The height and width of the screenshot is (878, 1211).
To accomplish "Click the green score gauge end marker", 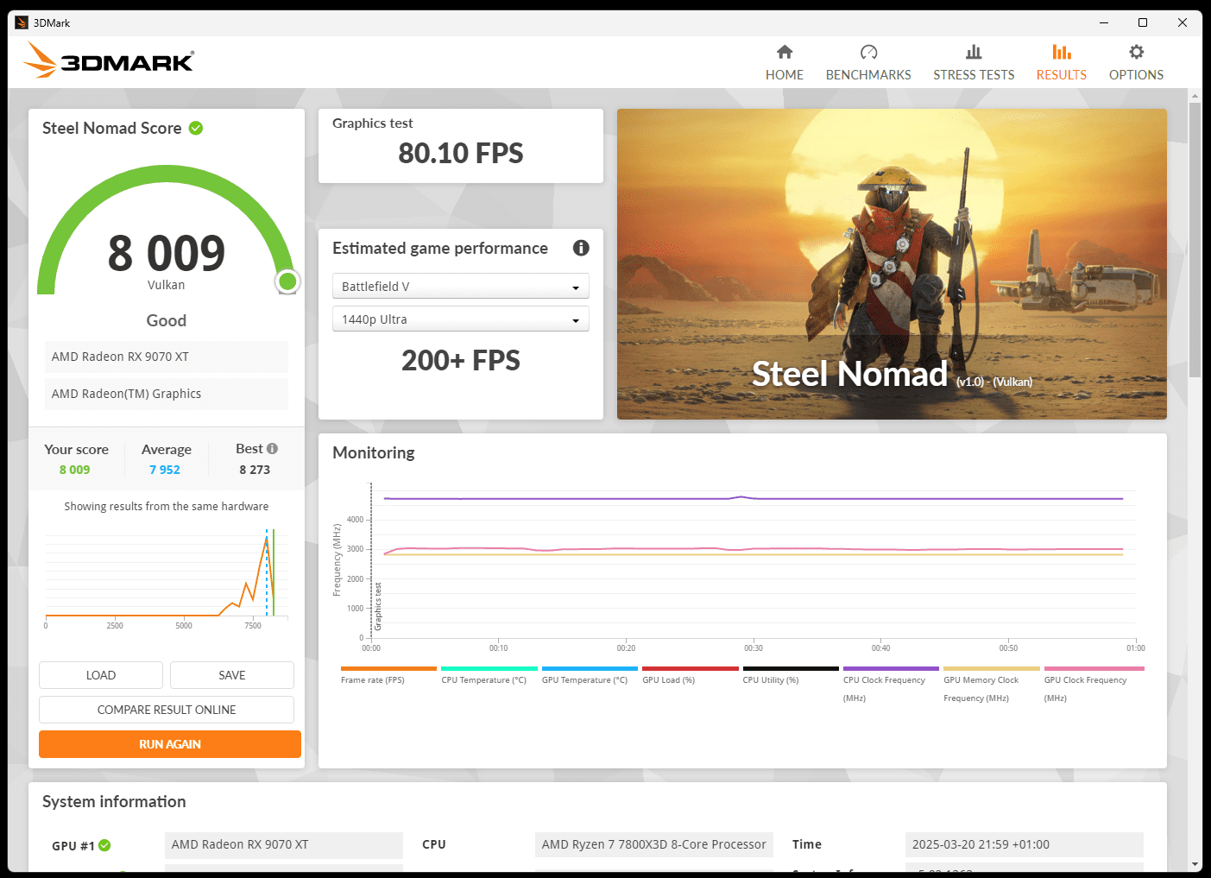I will [x=287, y=281].
